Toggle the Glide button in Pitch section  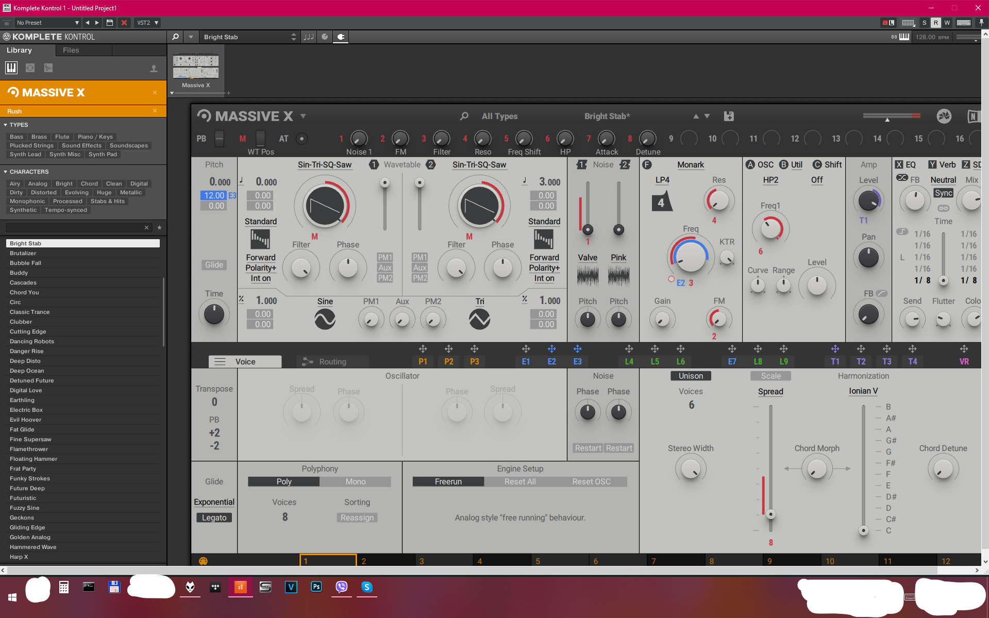tap(214, 264)
